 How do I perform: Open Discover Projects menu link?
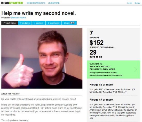pyautogui.click(x=36, y=3)
